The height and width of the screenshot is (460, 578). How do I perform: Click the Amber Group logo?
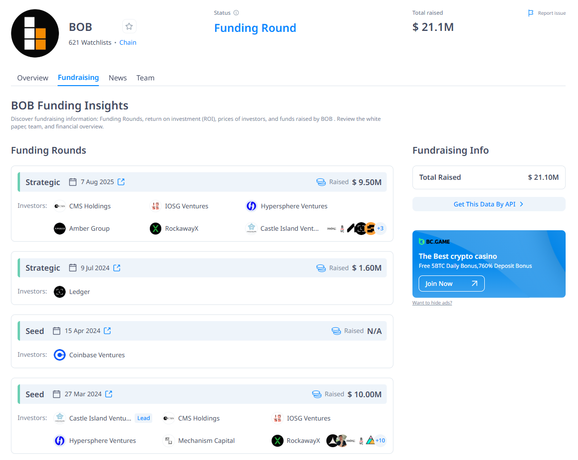pos(59,228)
